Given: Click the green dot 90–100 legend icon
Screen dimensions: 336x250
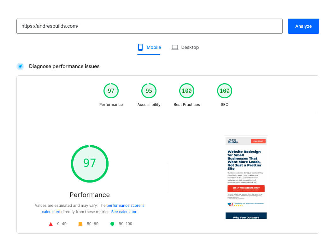Looking at the screenshot, I should point(112,224).
